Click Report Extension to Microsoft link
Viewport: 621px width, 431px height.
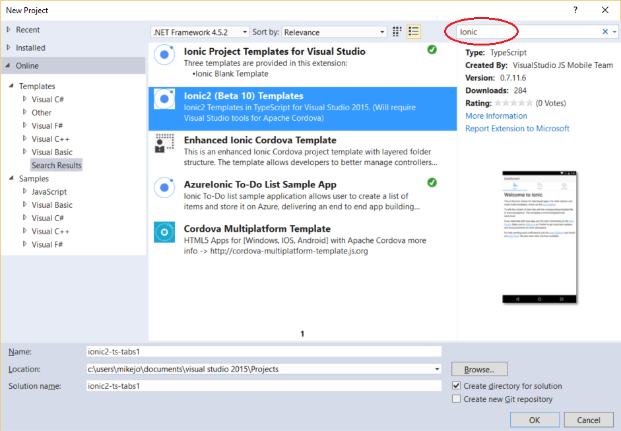coord(517,128)
